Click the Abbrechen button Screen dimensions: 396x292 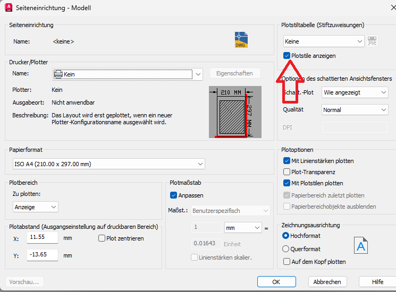point(327,282)
